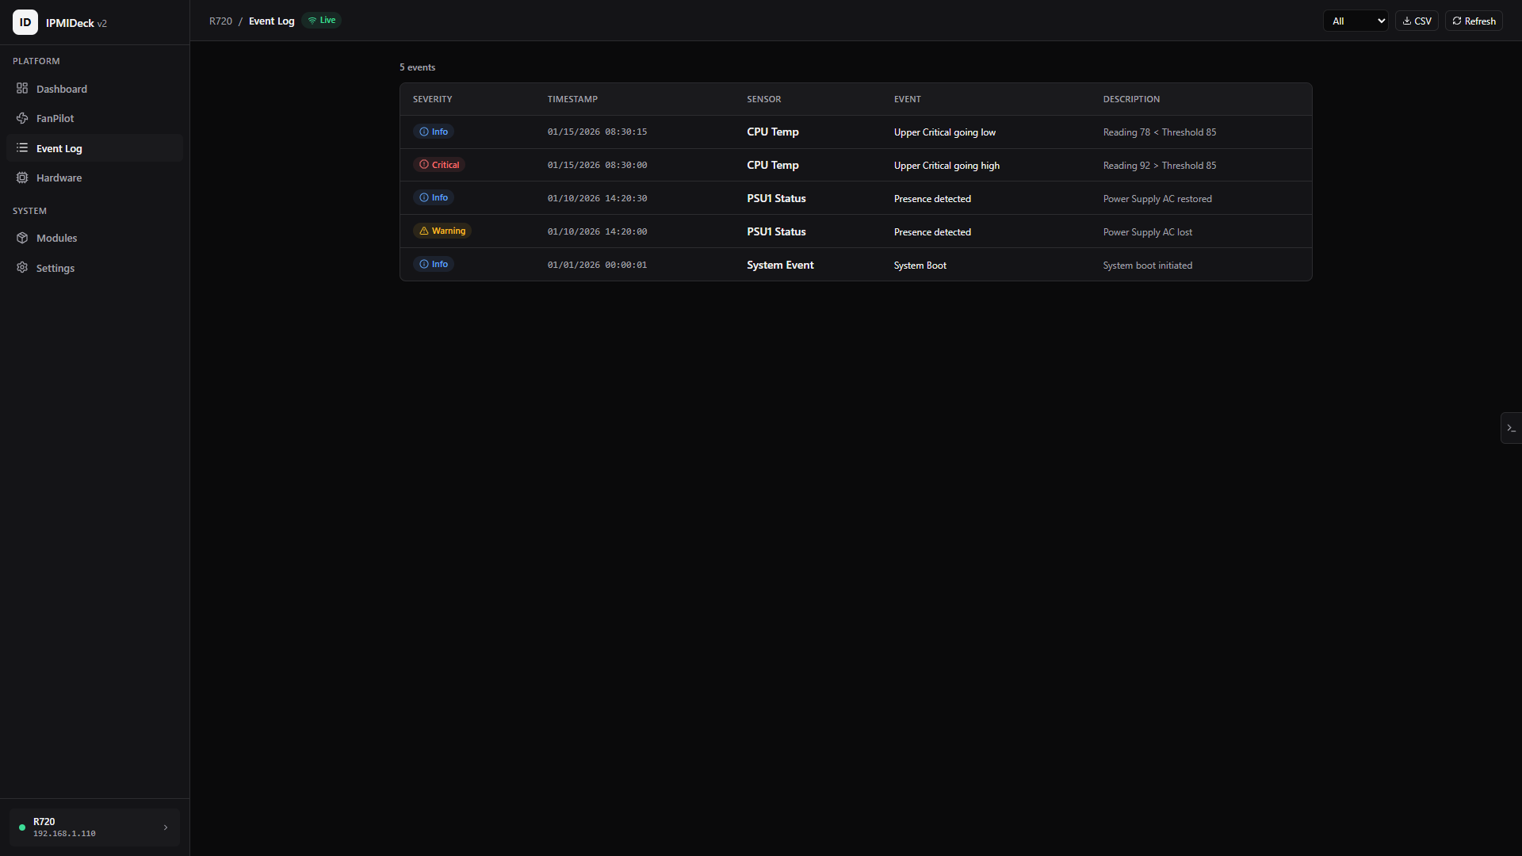Click the IPMIDeck ID logo icon

(x=25, y=22)
